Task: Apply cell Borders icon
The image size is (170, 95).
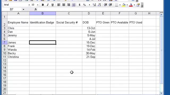Action: 116,5
